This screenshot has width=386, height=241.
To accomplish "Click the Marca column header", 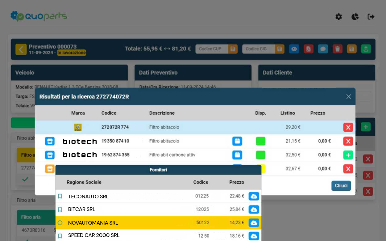I will click(78, 113).
